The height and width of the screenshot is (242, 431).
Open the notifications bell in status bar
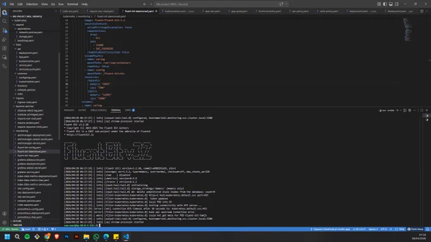[427, 229]
